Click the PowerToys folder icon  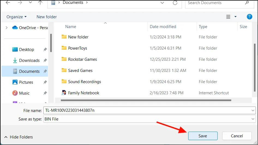(64, 48)
